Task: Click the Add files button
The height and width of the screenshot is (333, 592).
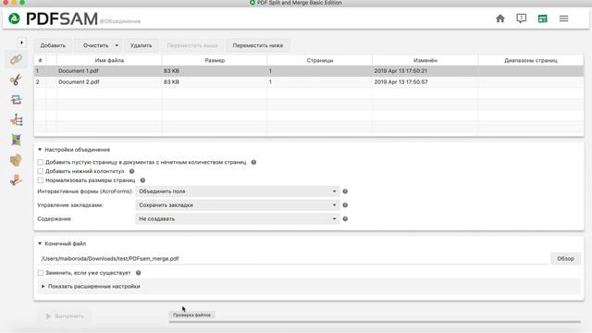Action: click(x=53, y=45)
